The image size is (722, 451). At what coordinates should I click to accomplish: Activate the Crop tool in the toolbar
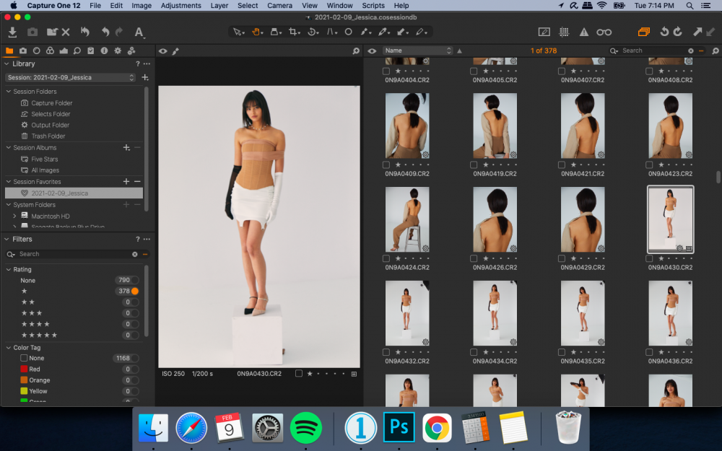294,32
